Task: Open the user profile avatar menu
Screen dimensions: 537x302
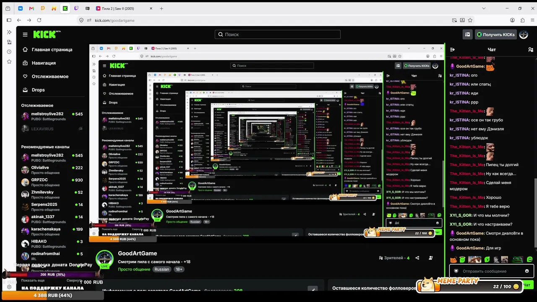Action: (x=524, y=34)
